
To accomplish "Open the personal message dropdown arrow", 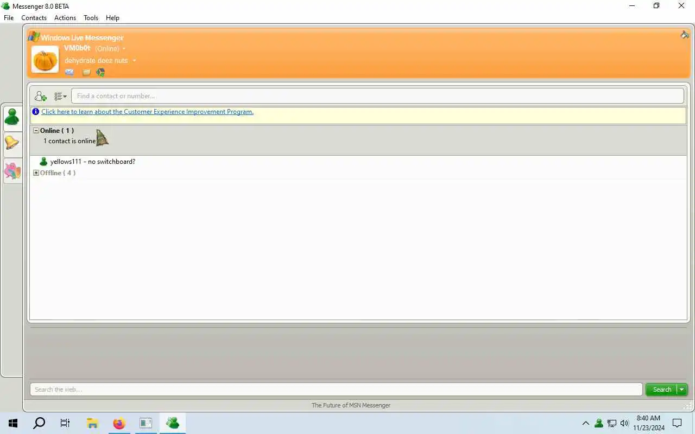I will (134, 61).
